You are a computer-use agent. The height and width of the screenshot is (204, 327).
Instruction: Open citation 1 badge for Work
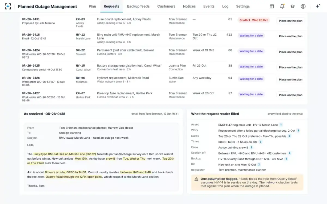[298, 131]
